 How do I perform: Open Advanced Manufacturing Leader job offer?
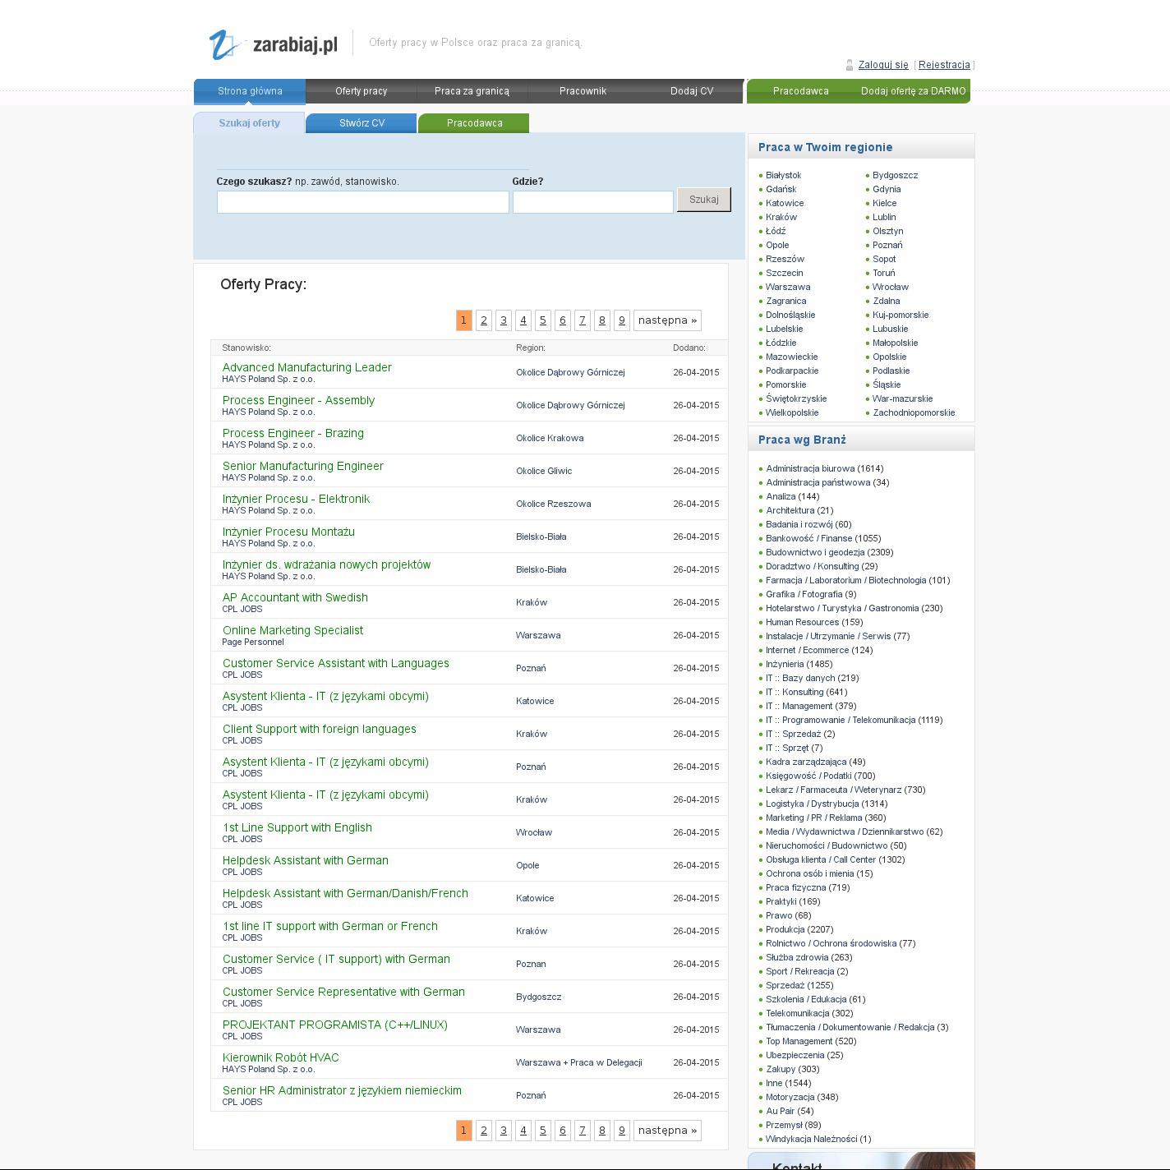pyautogui.click(x=306, y=367)
